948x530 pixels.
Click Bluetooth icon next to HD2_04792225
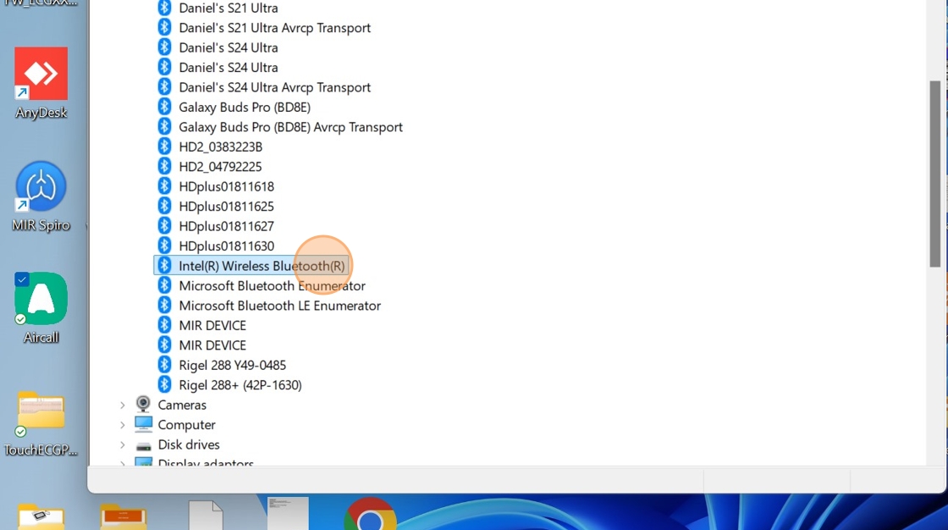[x=164, y=167]
